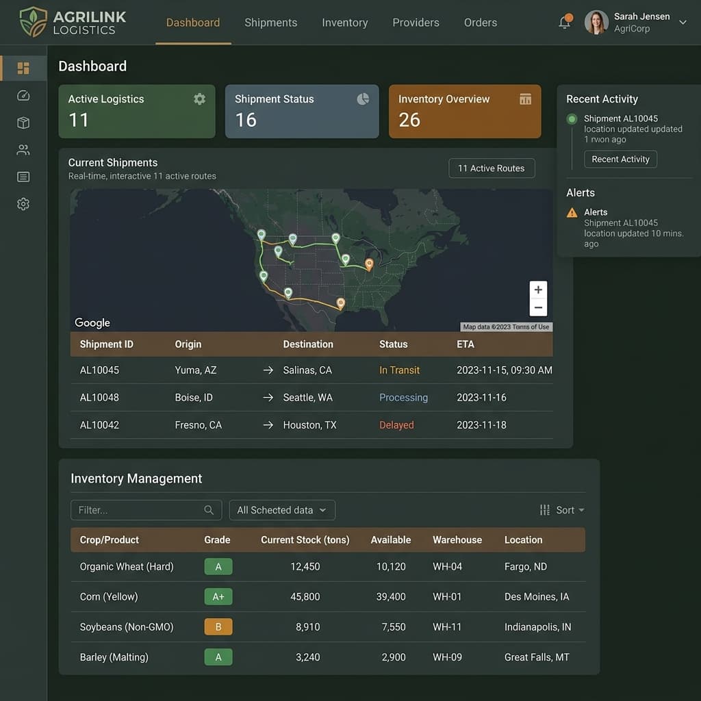Open the Shipment Status card
The image size is (701, 701).
click(302, 112)
